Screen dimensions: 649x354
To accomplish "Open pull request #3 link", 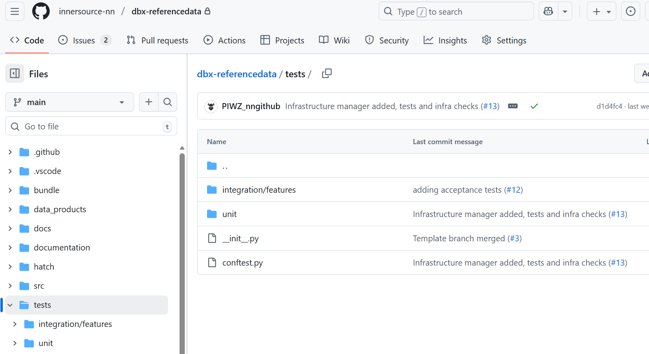I will (515, 239).
